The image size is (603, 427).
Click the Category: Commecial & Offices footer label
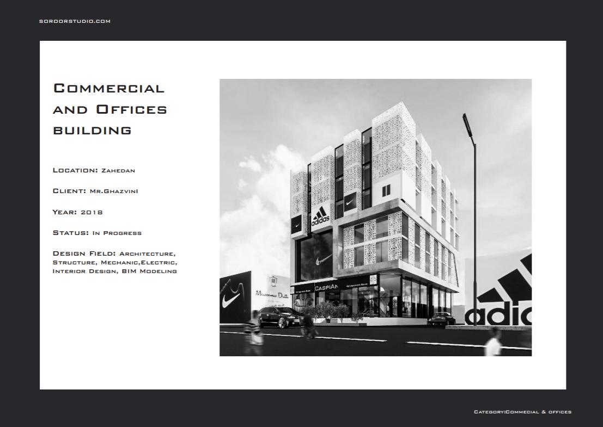522,412
